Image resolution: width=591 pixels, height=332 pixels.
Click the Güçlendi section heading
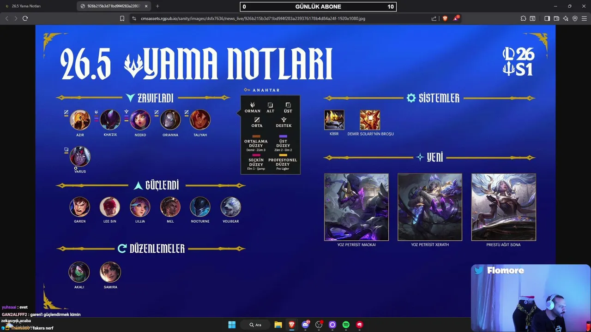[x=156, y=185]
